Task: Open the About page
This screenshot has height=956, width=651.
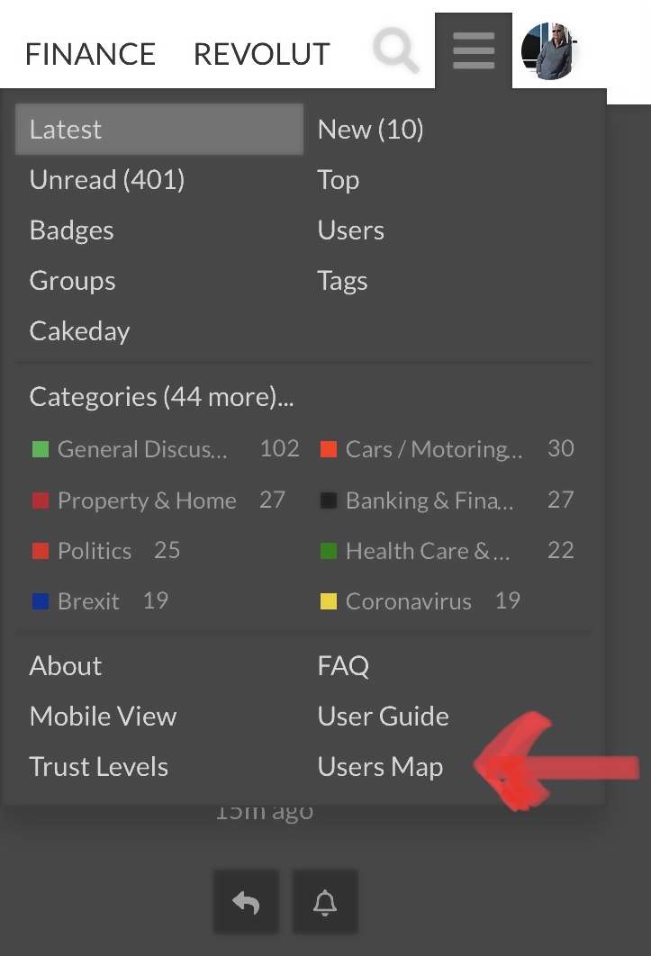Action: pyautogui.click(x=66, y=666)
